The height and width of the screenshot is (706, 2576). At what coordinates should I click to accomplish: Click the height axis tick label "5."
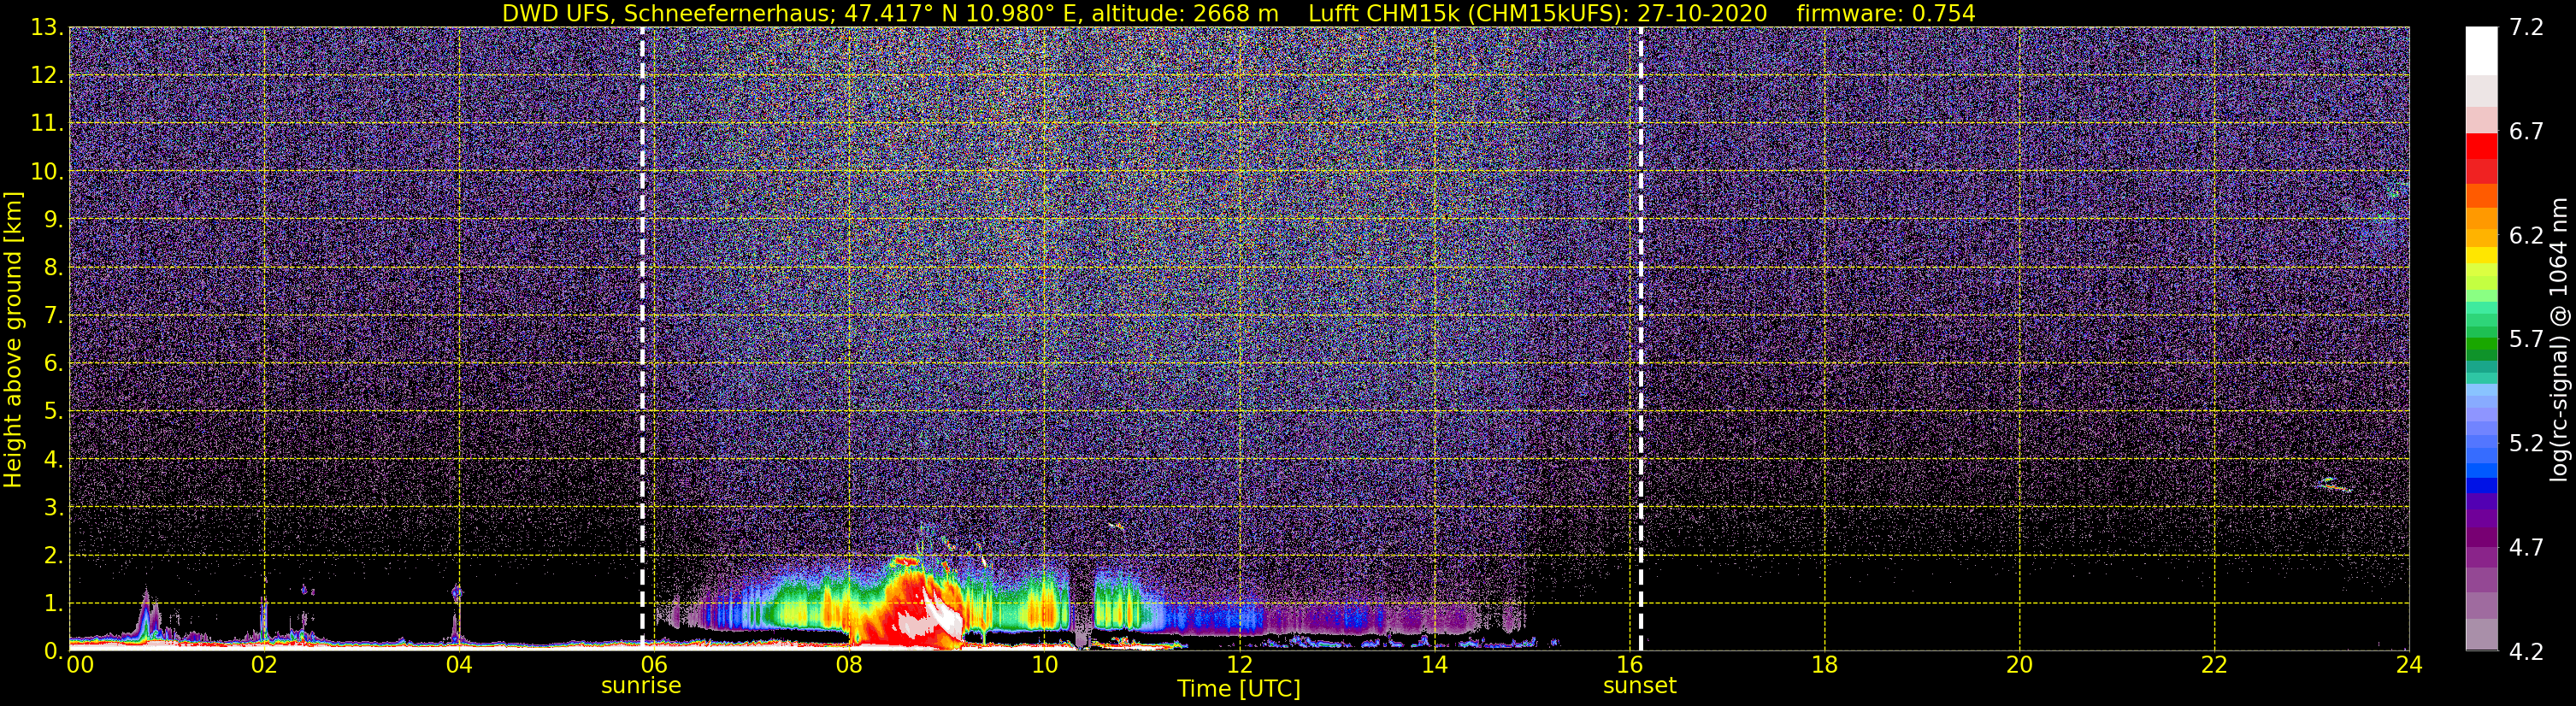[x=53, y=412]
